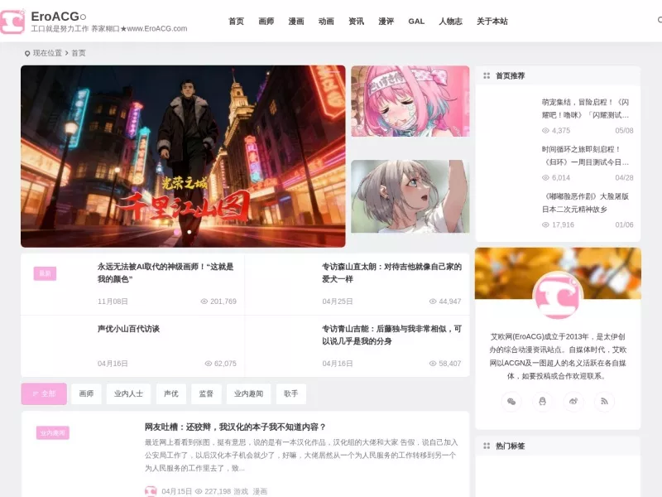Click the grid icon beside 首页推荐
This screenshot has width=662, height=497.
(487, 75)
